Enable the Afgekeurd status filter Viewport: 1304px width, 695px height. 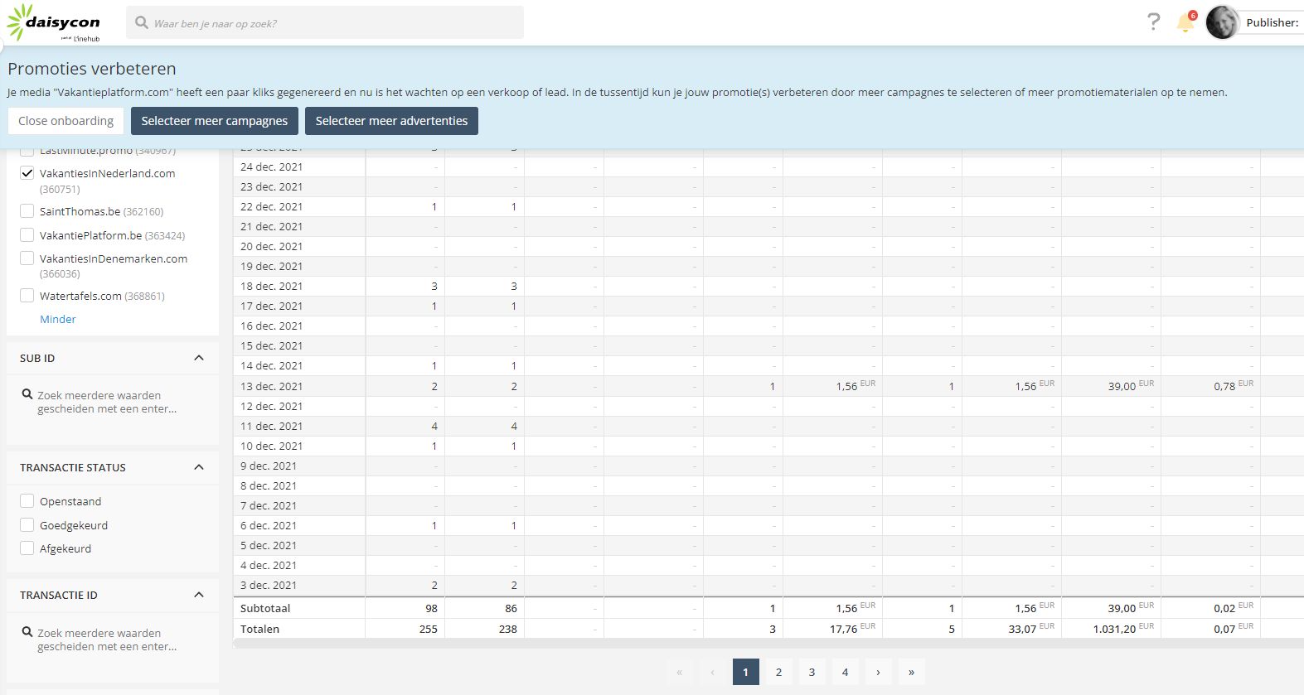(x=27, y=548)
